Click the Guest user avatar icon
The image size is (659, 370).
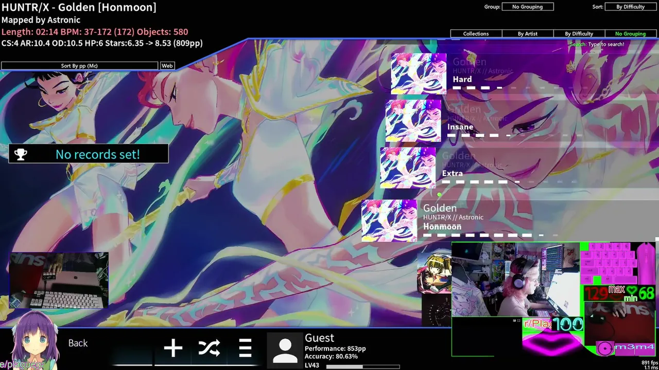[x=285, y=350]
